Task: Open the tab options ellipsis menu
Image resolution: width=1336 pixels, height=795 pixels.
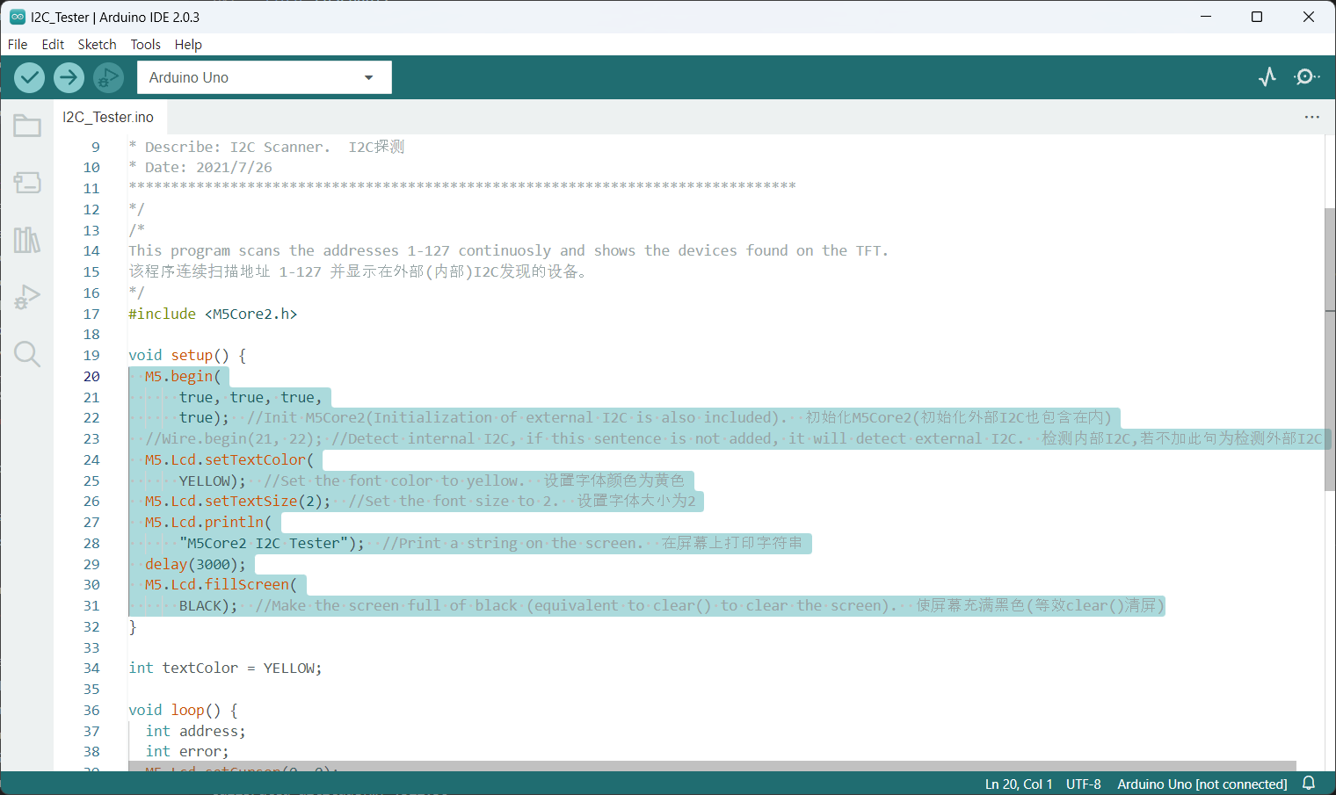Action: [x=1312, y=117]
